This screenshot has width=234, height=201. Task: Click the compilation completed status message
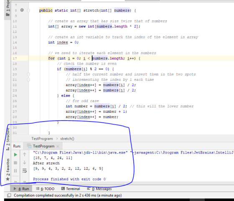click(x=68, y=195)
